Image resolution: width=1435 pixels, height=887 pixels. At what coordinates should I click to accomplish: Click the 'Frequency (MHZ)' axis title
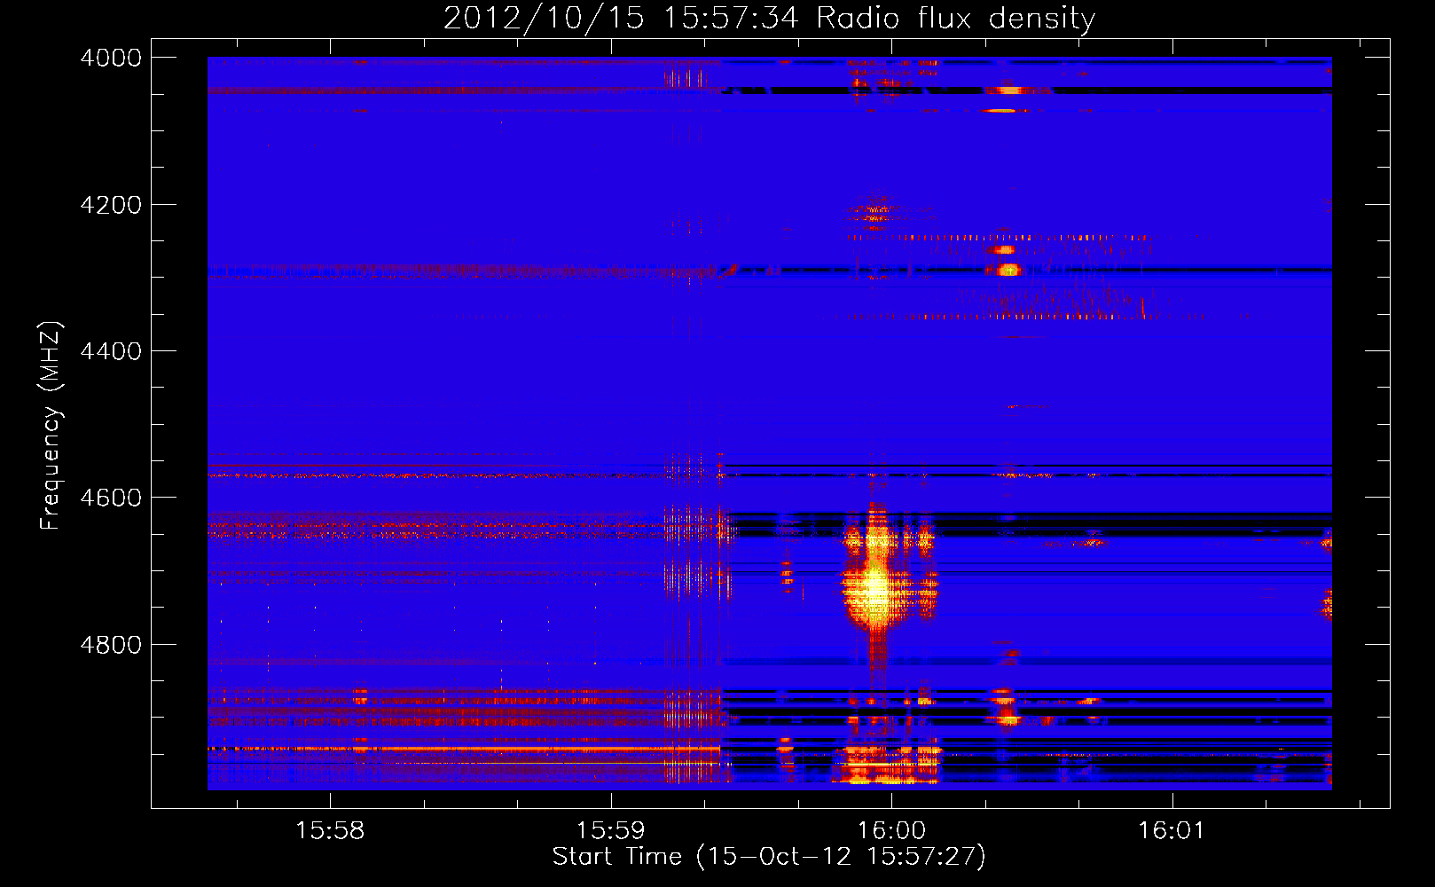(x=51, y=425)
